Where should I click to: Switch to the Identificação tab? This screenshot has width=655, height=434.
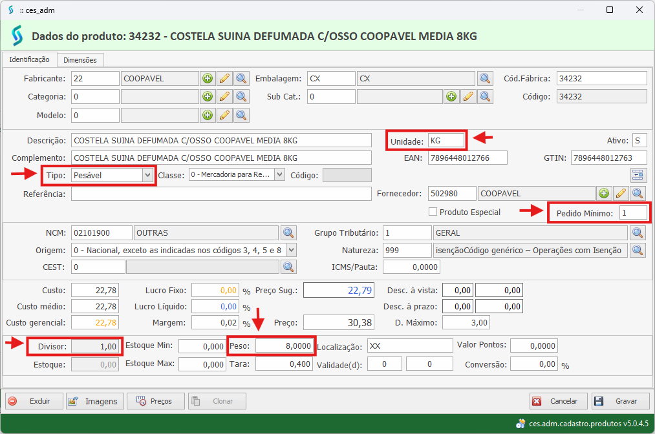pyautogui.click(x=29, y=59)
